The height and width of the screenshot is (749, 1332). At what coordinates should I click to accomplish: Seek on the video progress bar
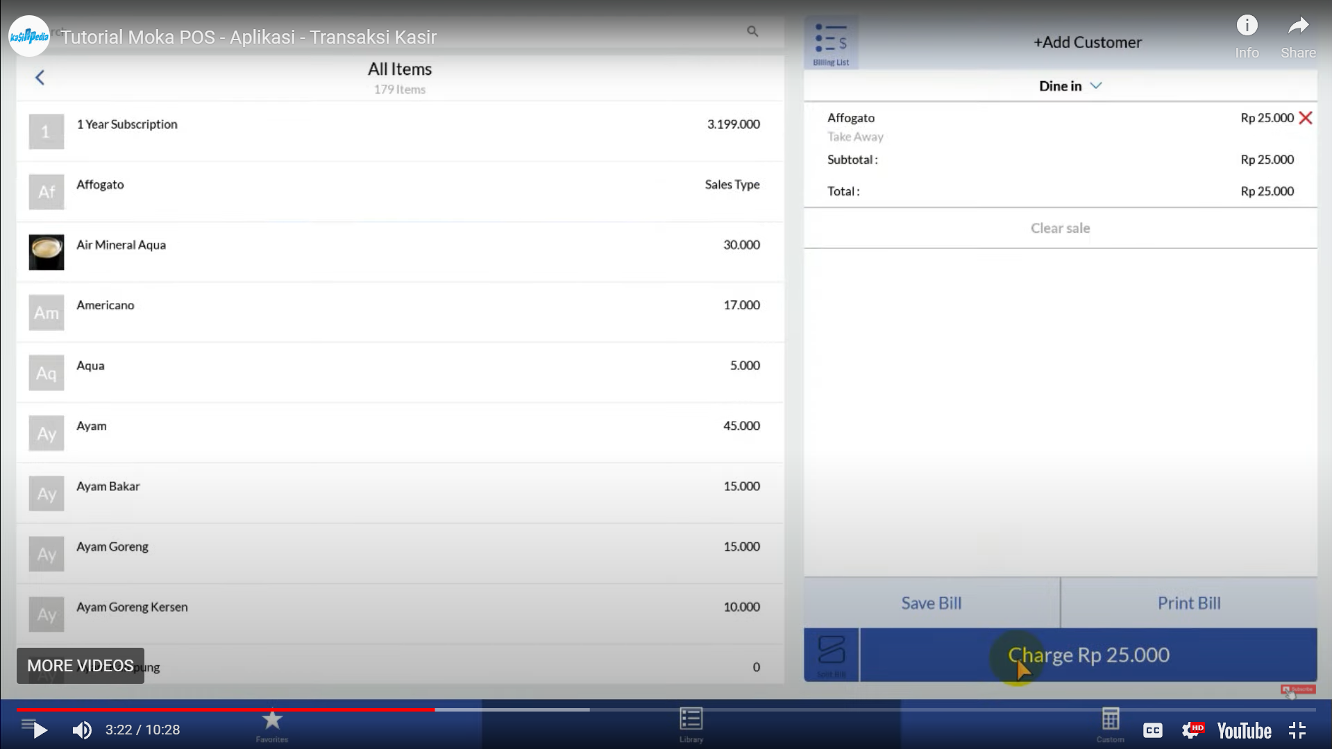point(666,709)
